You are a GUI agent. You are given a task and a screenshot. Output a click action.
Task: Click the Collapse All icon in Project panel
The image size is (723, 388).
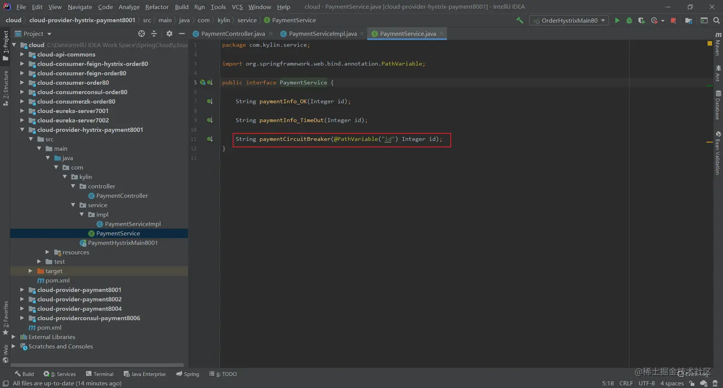point(154,33)
